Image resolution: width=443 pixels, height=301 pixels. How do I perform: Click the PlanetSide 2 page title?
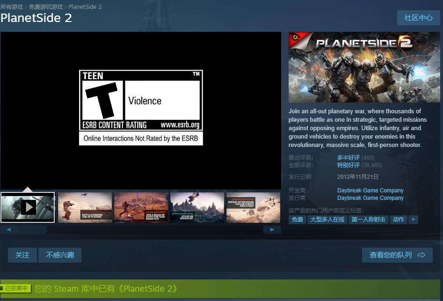[x=36, y=18]
